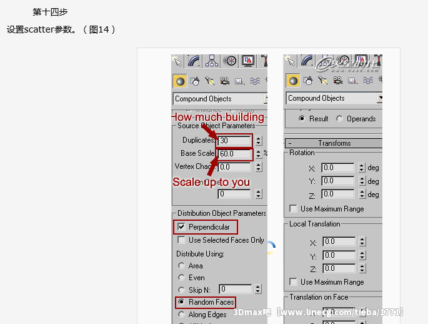Select Lights category icon in left panel

click(210, 81)
